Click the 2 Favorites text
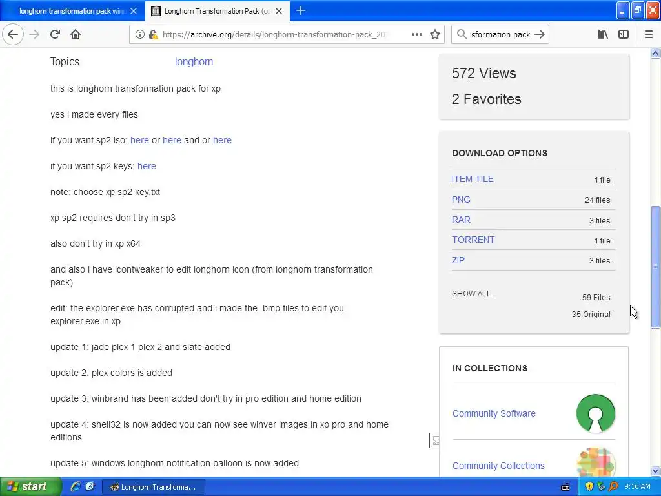 click(487, 99)
